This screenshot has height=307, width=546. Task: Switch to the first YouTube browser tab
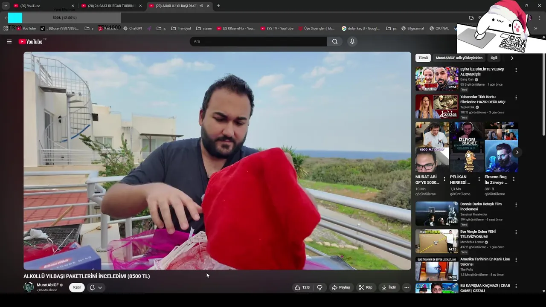point(43,6)
